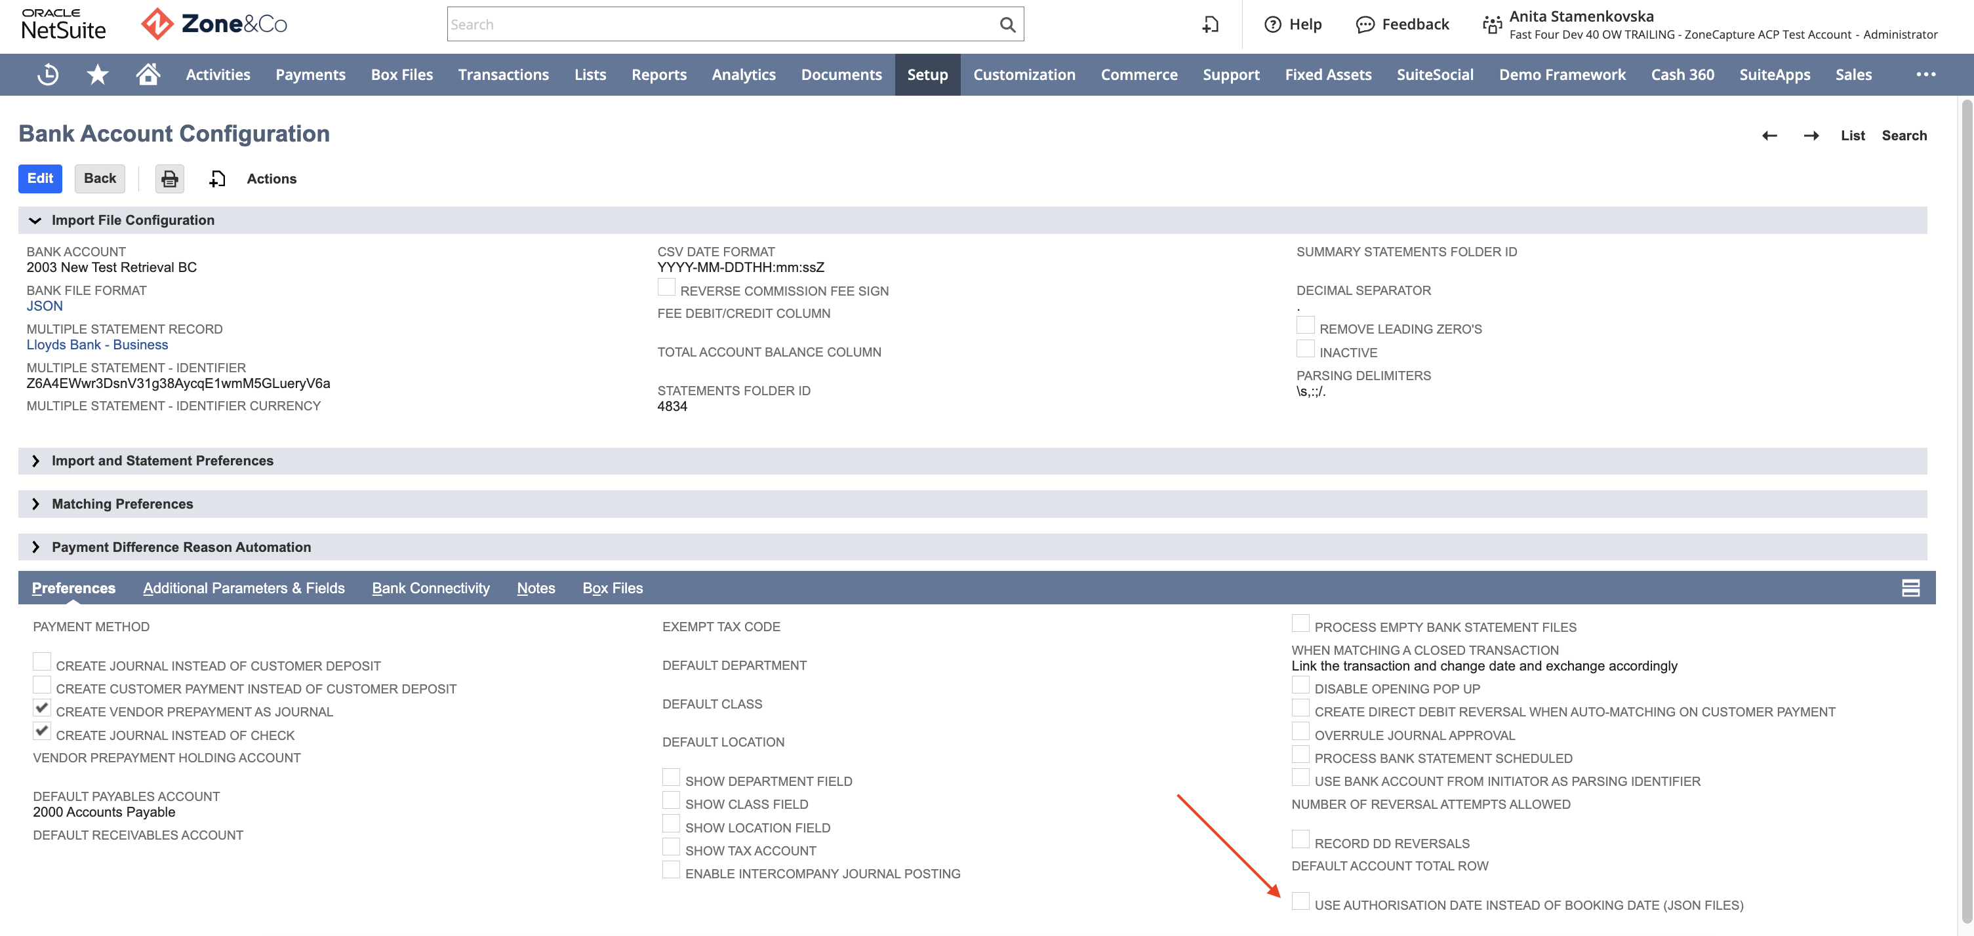The height and width of the screenshot is (936, 1974).
Task: Open the Cash 360 menu
Action: tap(1682, 74)
